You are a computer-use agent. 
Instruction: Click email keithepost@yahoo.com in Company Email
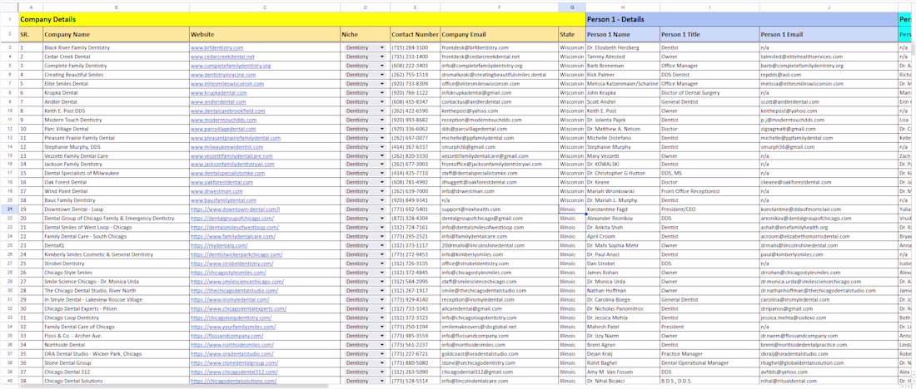pos(499,111)
